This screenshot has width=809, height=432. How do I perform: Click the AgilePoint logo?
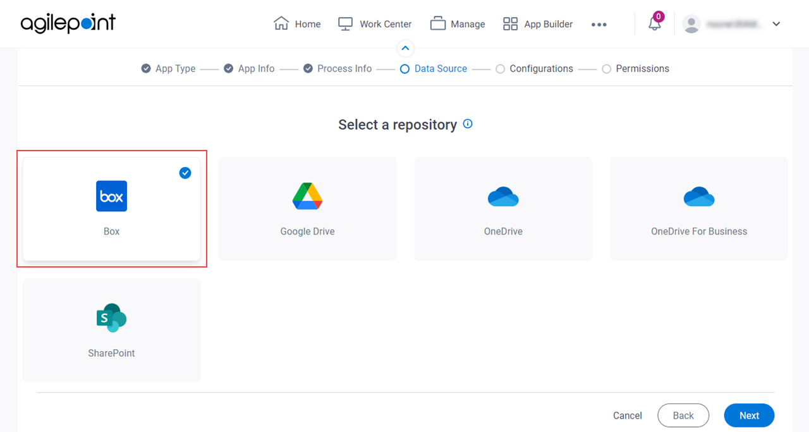point(68,23)
